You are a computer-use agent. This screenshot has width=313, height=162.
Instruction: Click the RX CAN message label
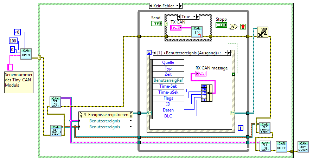point(211,68)
